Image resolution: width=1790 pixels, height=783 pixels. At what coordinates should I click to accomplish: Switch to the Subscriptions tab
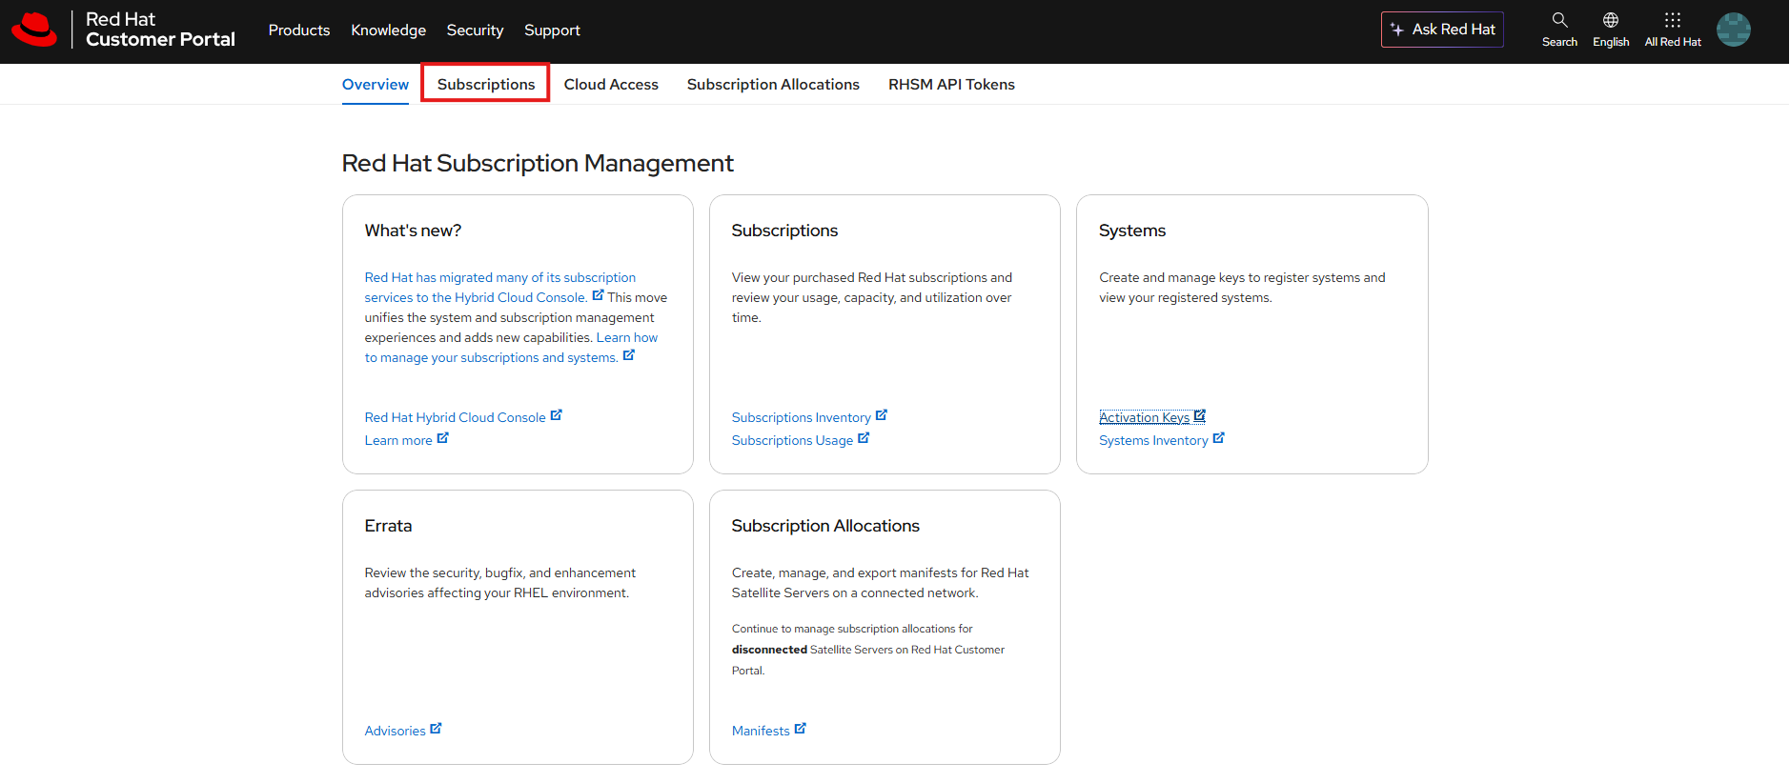(486, 85)
